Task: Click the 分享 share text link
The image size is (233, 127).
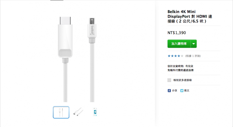Action: tap(174, 91)
